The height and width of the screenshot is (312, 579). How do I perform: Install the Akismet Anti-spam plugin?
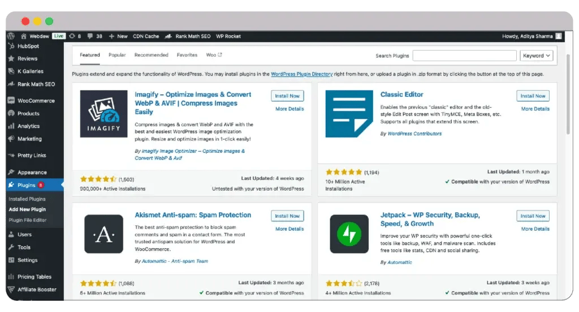(x=287, y=216)
